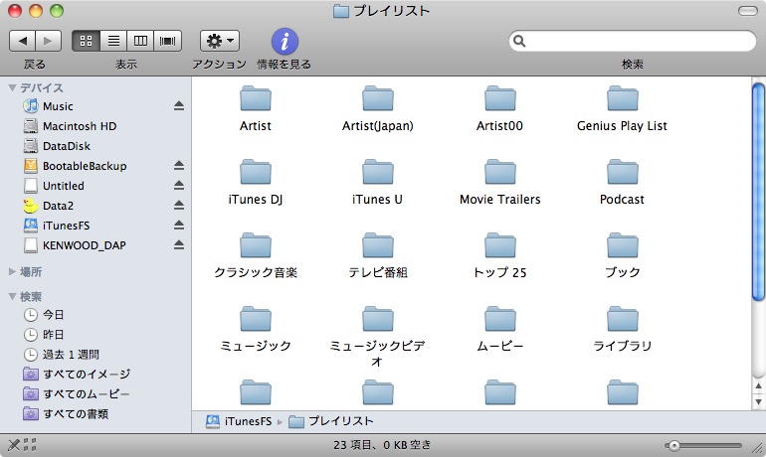The height and width of the screenshot is (457, 766).
Task: Click プレイリスト in the path bar
Action: [x=331, y=421]
